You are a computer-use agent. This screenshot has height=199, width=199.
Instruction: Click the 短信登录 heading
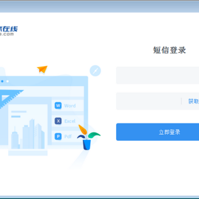(x=170, y=50)
